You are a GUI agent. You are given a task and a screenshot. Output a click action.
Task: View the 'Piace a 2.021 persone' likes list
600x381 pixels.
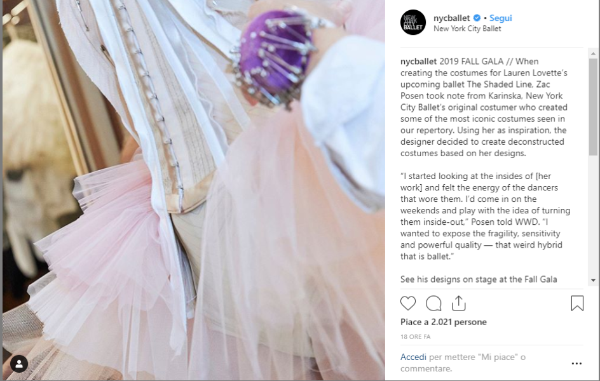444,322
